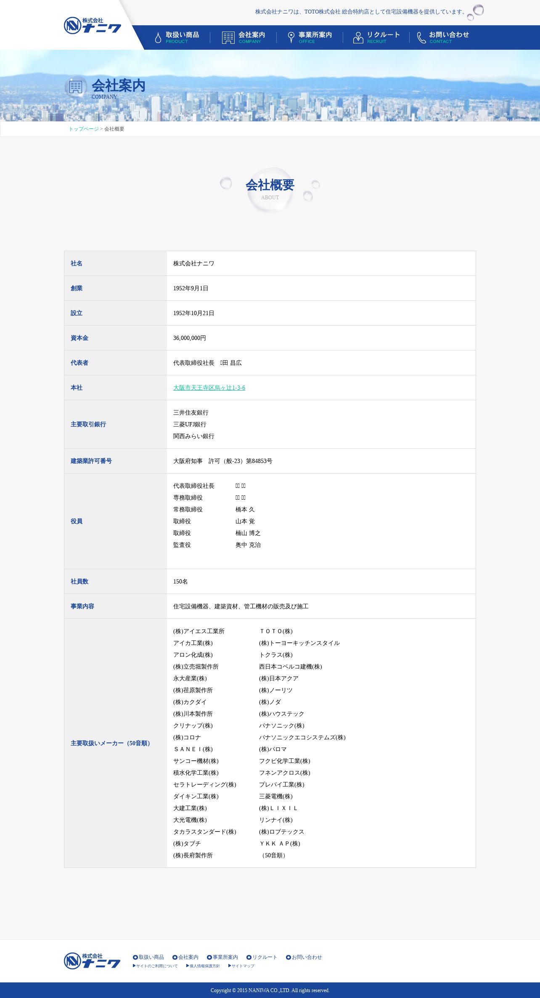Click the header tagline about TOTO株式会社
Screen dimensions: 540x998
tap(361, 12)
